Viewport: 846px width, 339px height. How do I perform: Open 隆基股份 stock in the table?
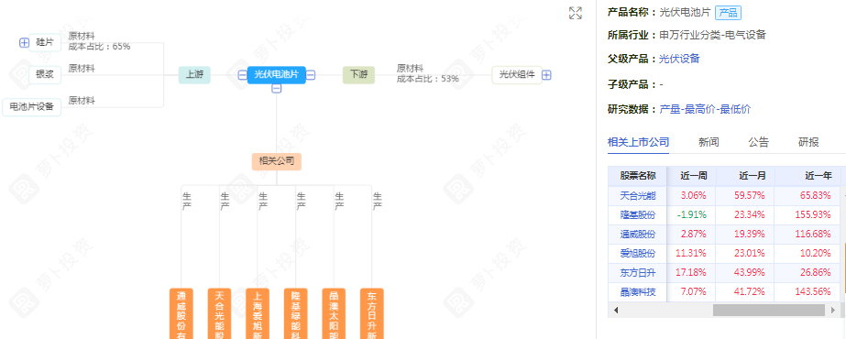coord(638,214)
